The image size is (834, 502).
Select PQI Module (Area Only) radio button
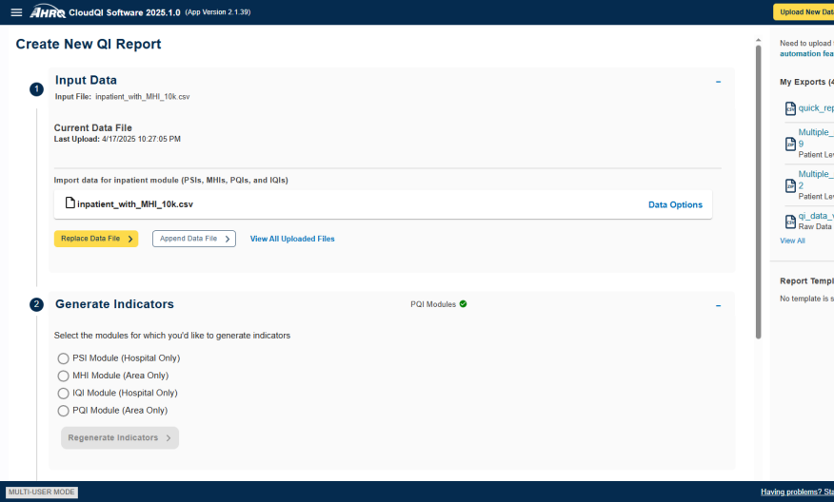64,411
